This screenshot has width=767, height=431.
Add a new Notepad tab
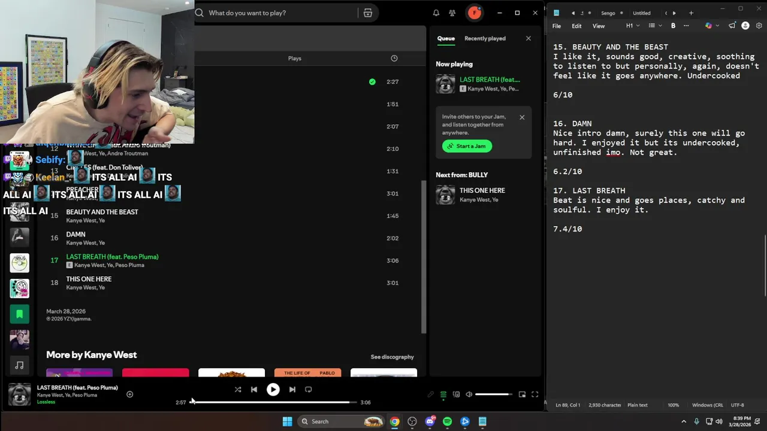click(691, 13)
